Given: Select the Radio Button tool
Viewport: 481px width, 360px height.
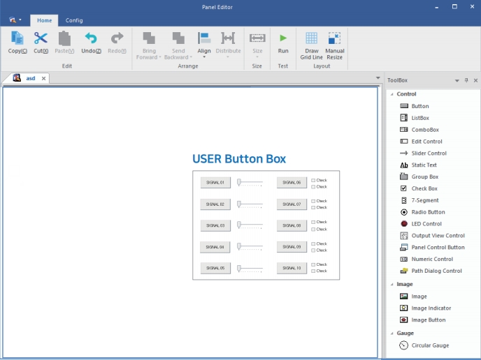Looking at the screenshot, I should click(x=422, y=212).
